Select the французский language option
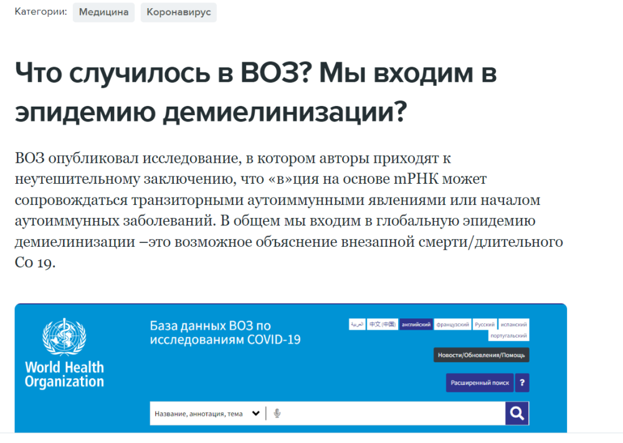Screen dimensions: 623x443 pos(452,324)
